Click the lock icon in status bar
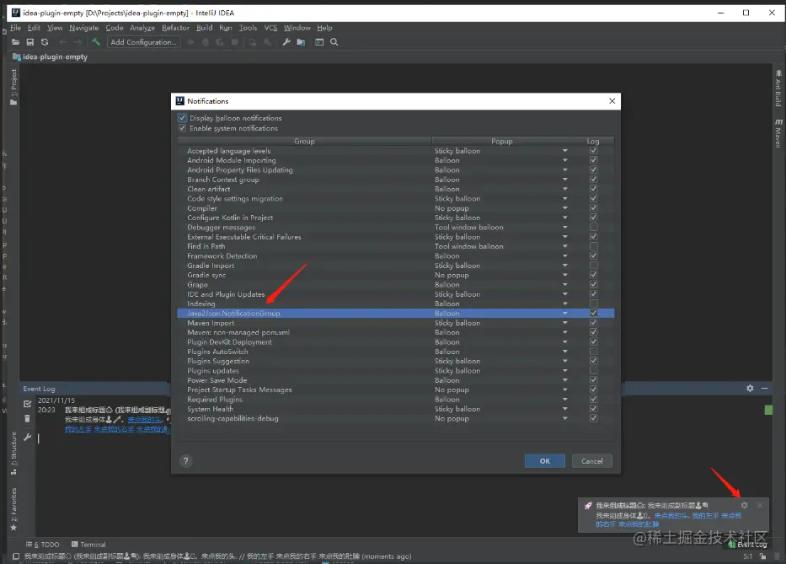 click(x=763, y=556)
